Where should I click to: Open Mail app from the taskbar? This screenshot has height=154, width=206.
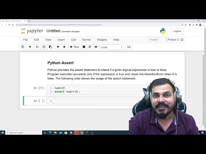pyautogui.click(x=61, y=133)
